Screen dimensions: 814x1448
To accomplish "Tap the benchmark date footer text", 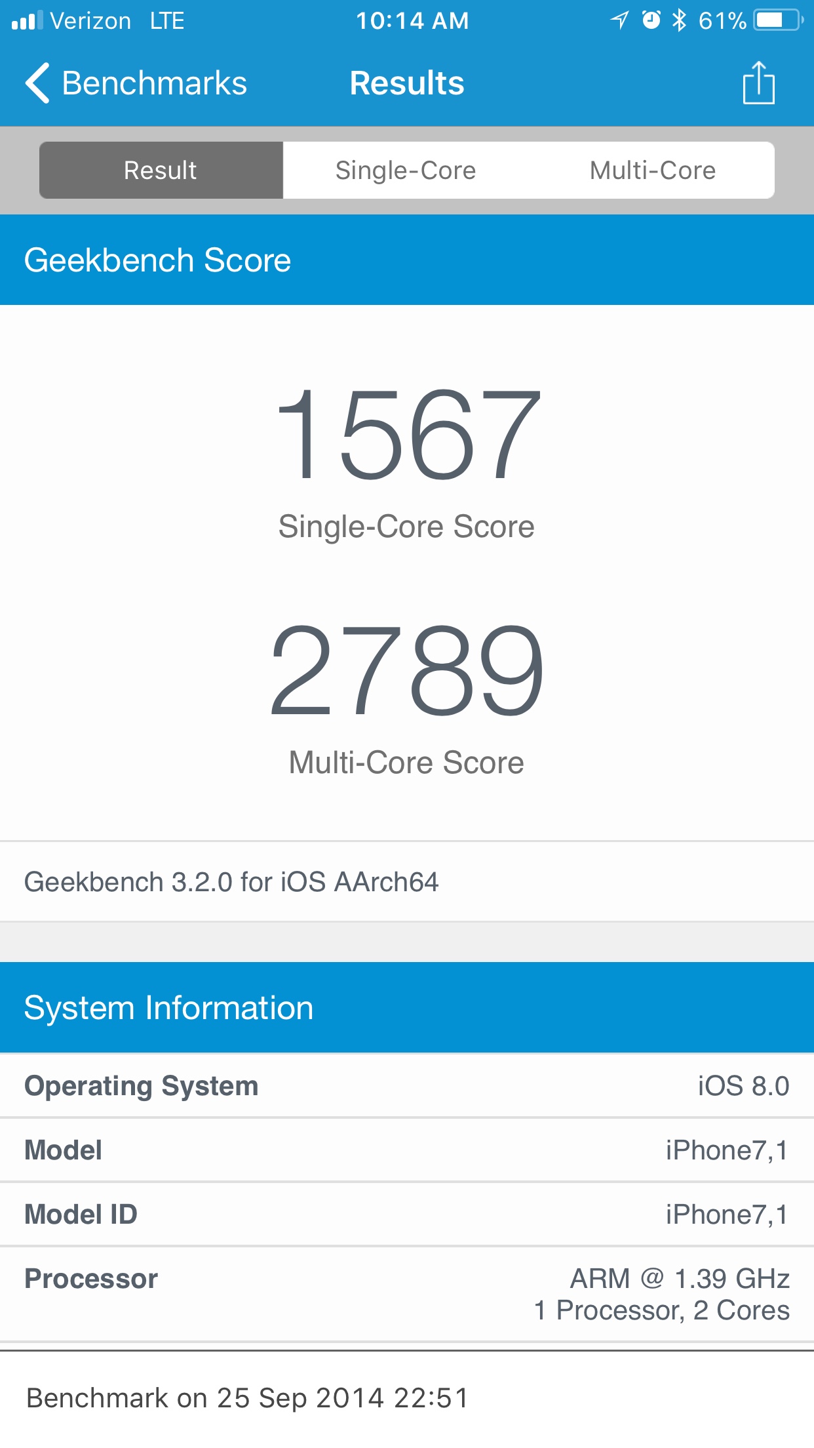I will tap(248, 1398).
